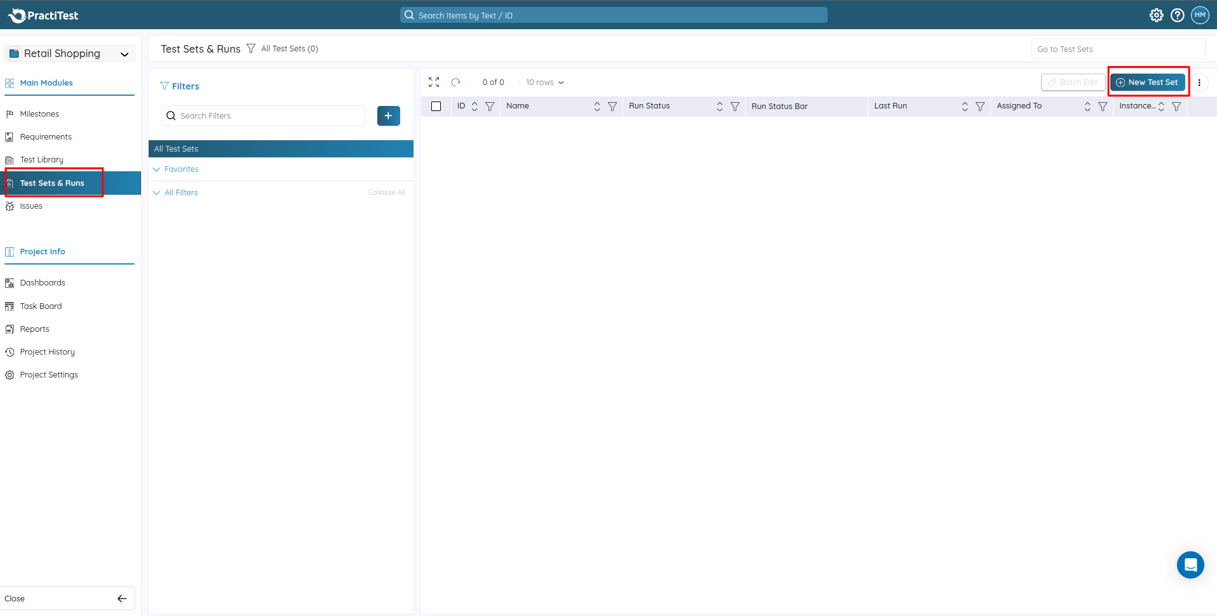Click the add filter plus button
1217x616 pixels.
pyautogui.click(x=388, y=116)
